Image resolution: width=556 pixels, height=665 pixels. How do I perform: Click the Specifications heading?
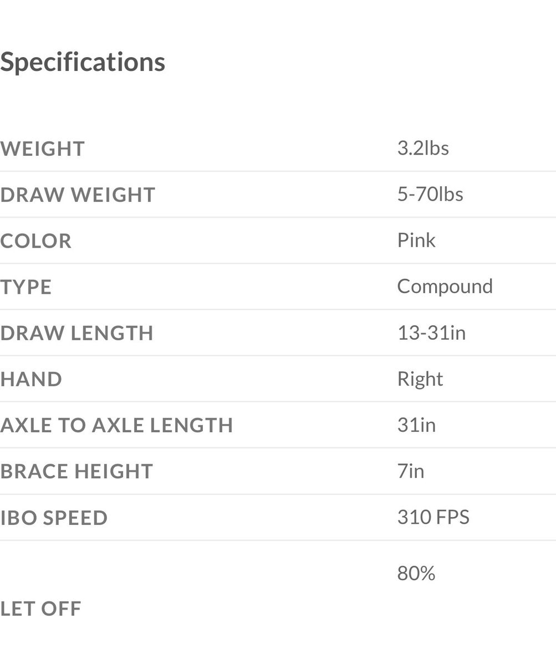click(x=83, y=62)
